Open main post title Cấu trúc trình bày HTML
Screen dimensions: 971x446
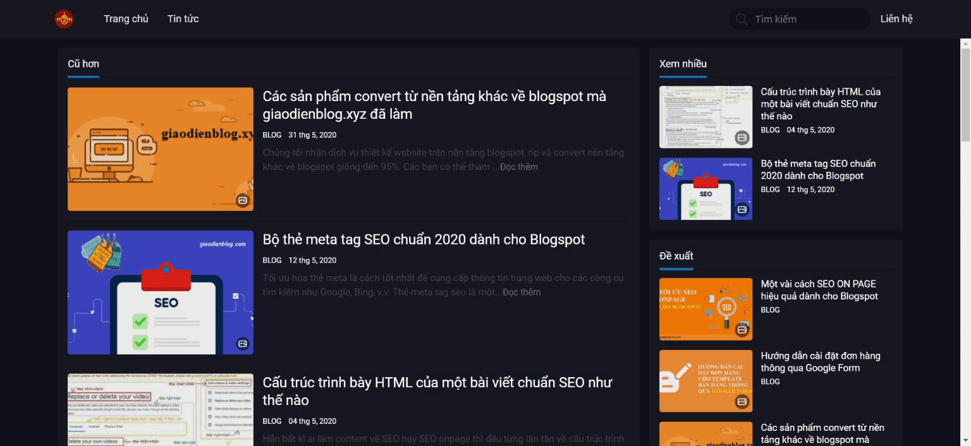coord(437,391)
